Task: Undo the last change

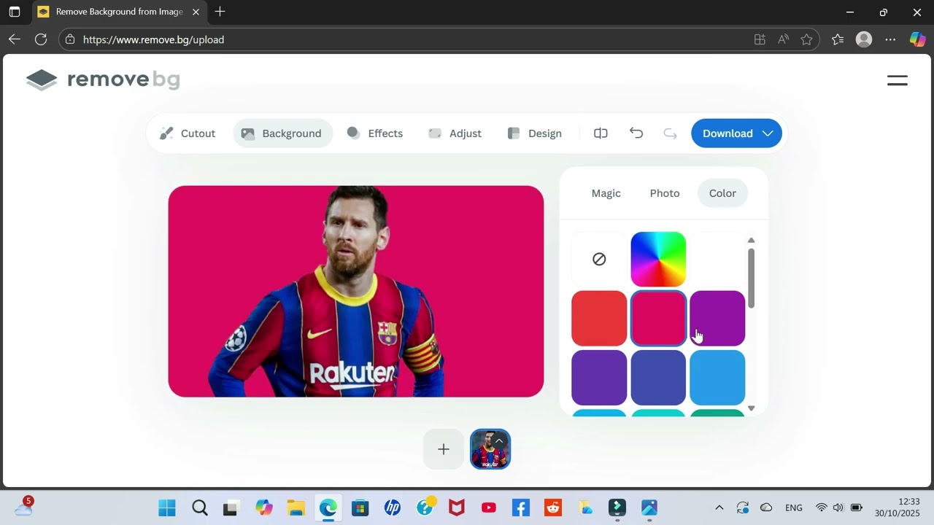Action: click(636, 133)
